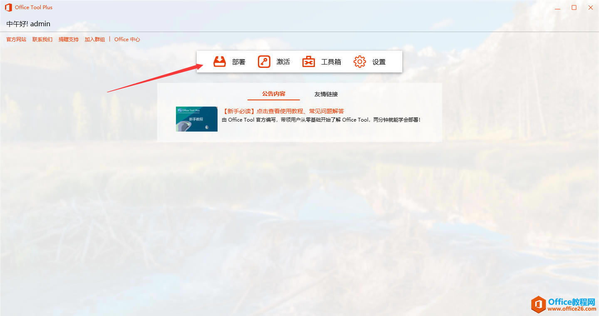Click the orange download tray icon beside 部署

220,61
